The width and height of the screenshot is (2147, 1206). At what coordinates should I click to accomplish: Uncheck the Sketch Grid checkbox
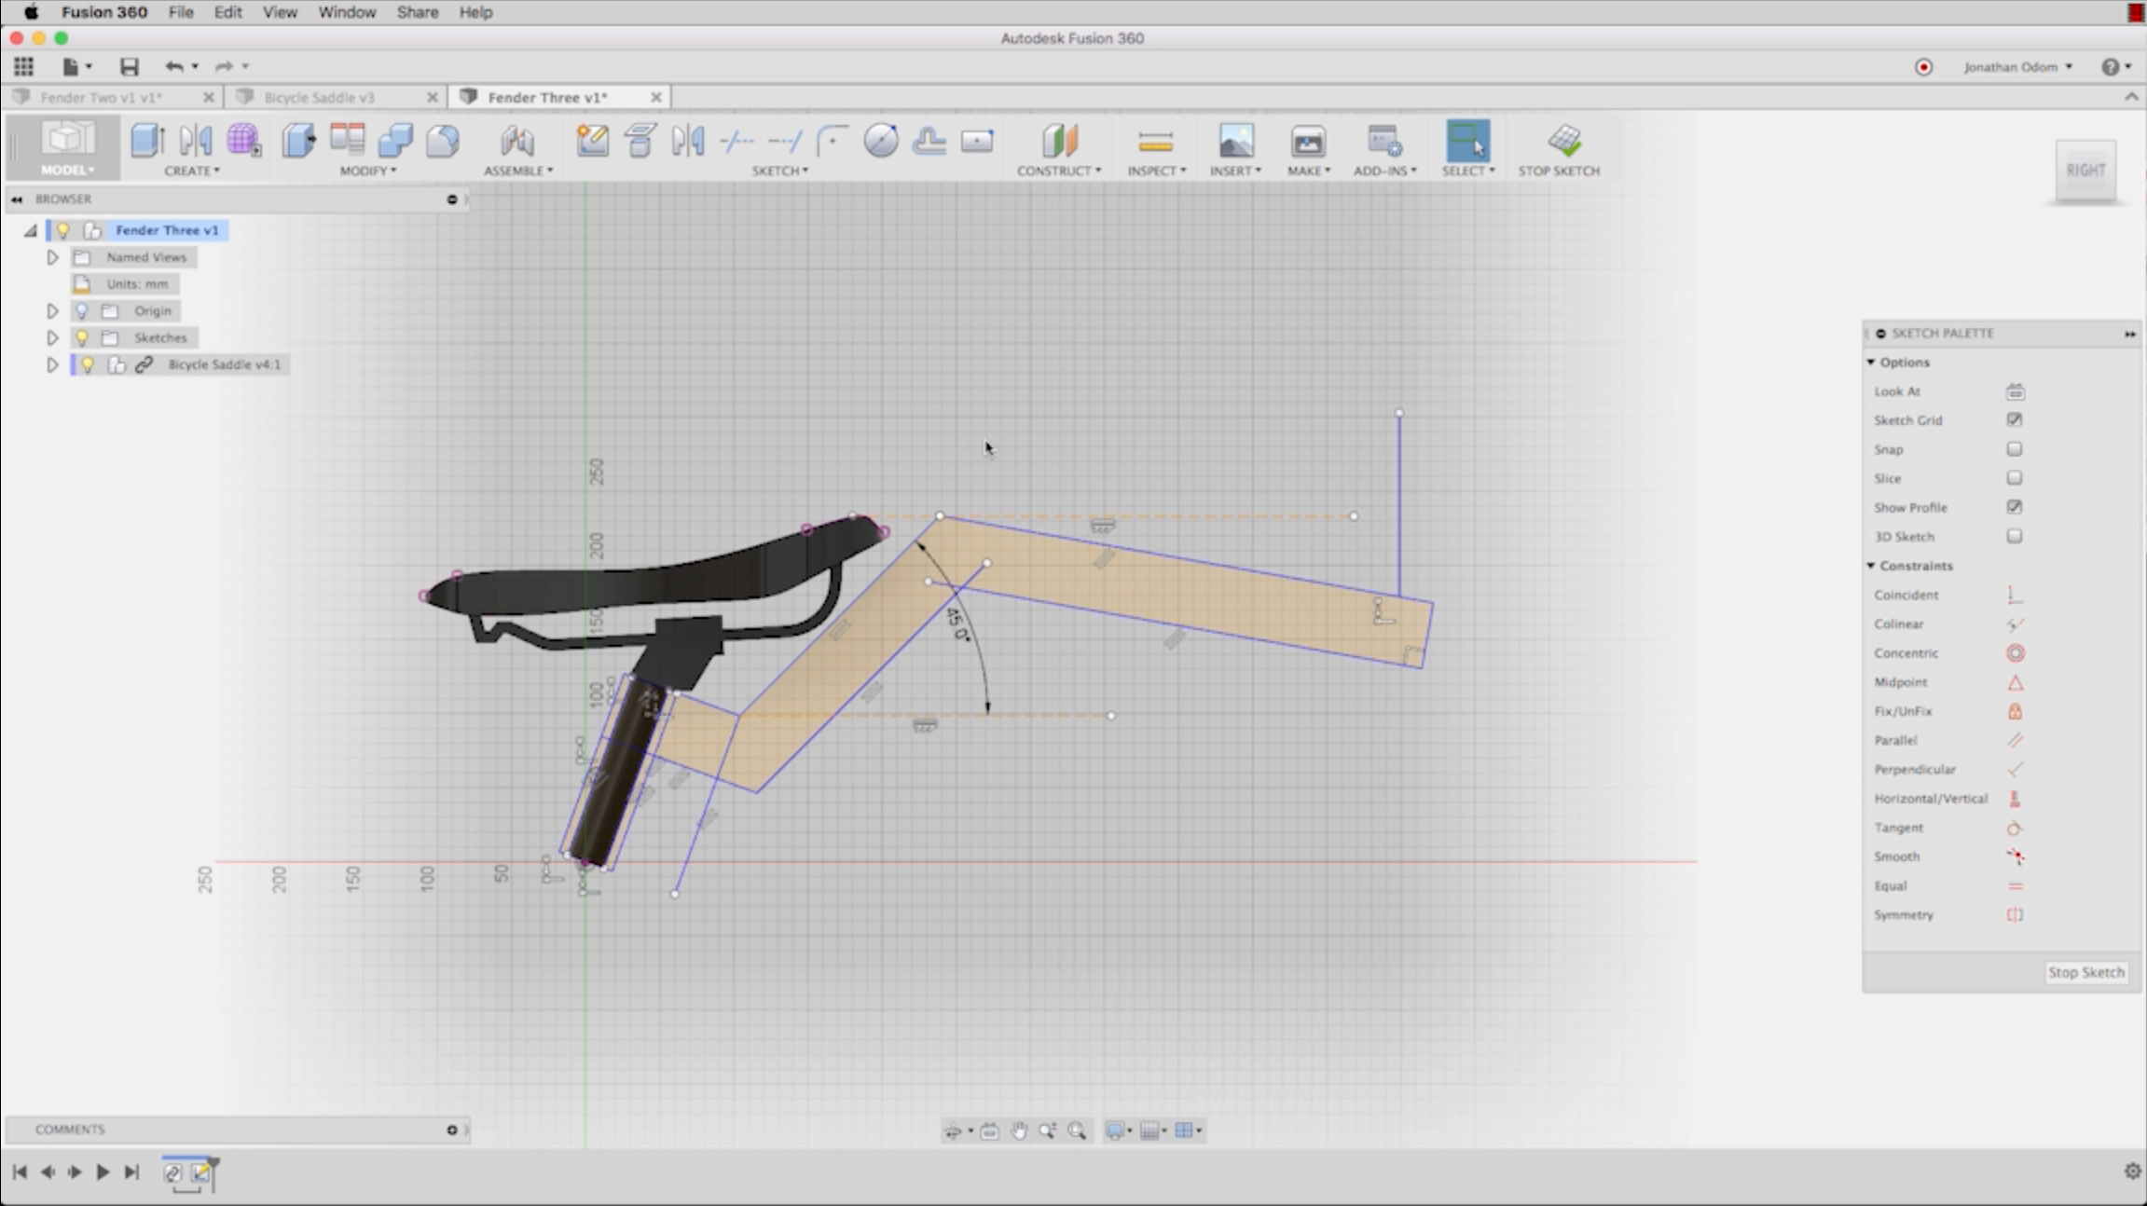click(x=2014, y=420)
